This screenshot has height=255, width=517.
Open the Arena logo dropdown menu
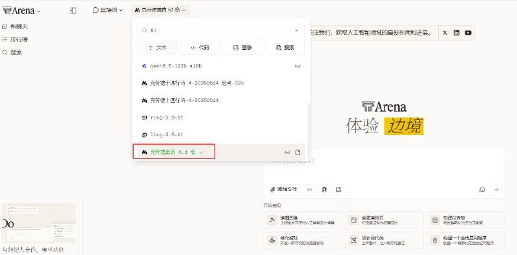coord(21,10)
